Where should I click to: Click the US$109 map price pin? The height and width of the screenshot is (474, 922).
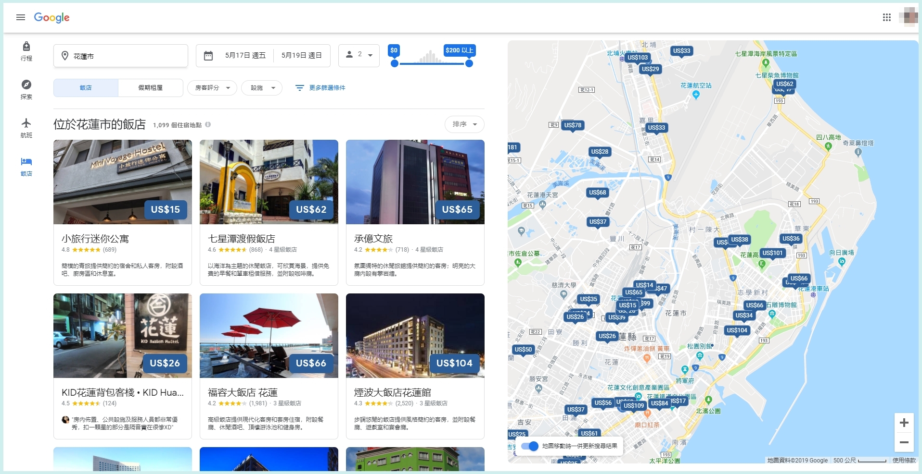(634, 406)
